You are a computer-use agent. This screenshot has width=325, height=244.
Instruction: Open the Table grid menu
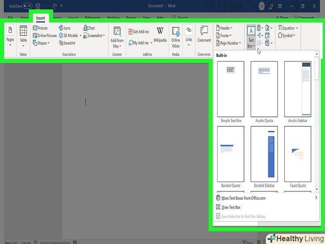pyautogui.click(x=23, y=36)
